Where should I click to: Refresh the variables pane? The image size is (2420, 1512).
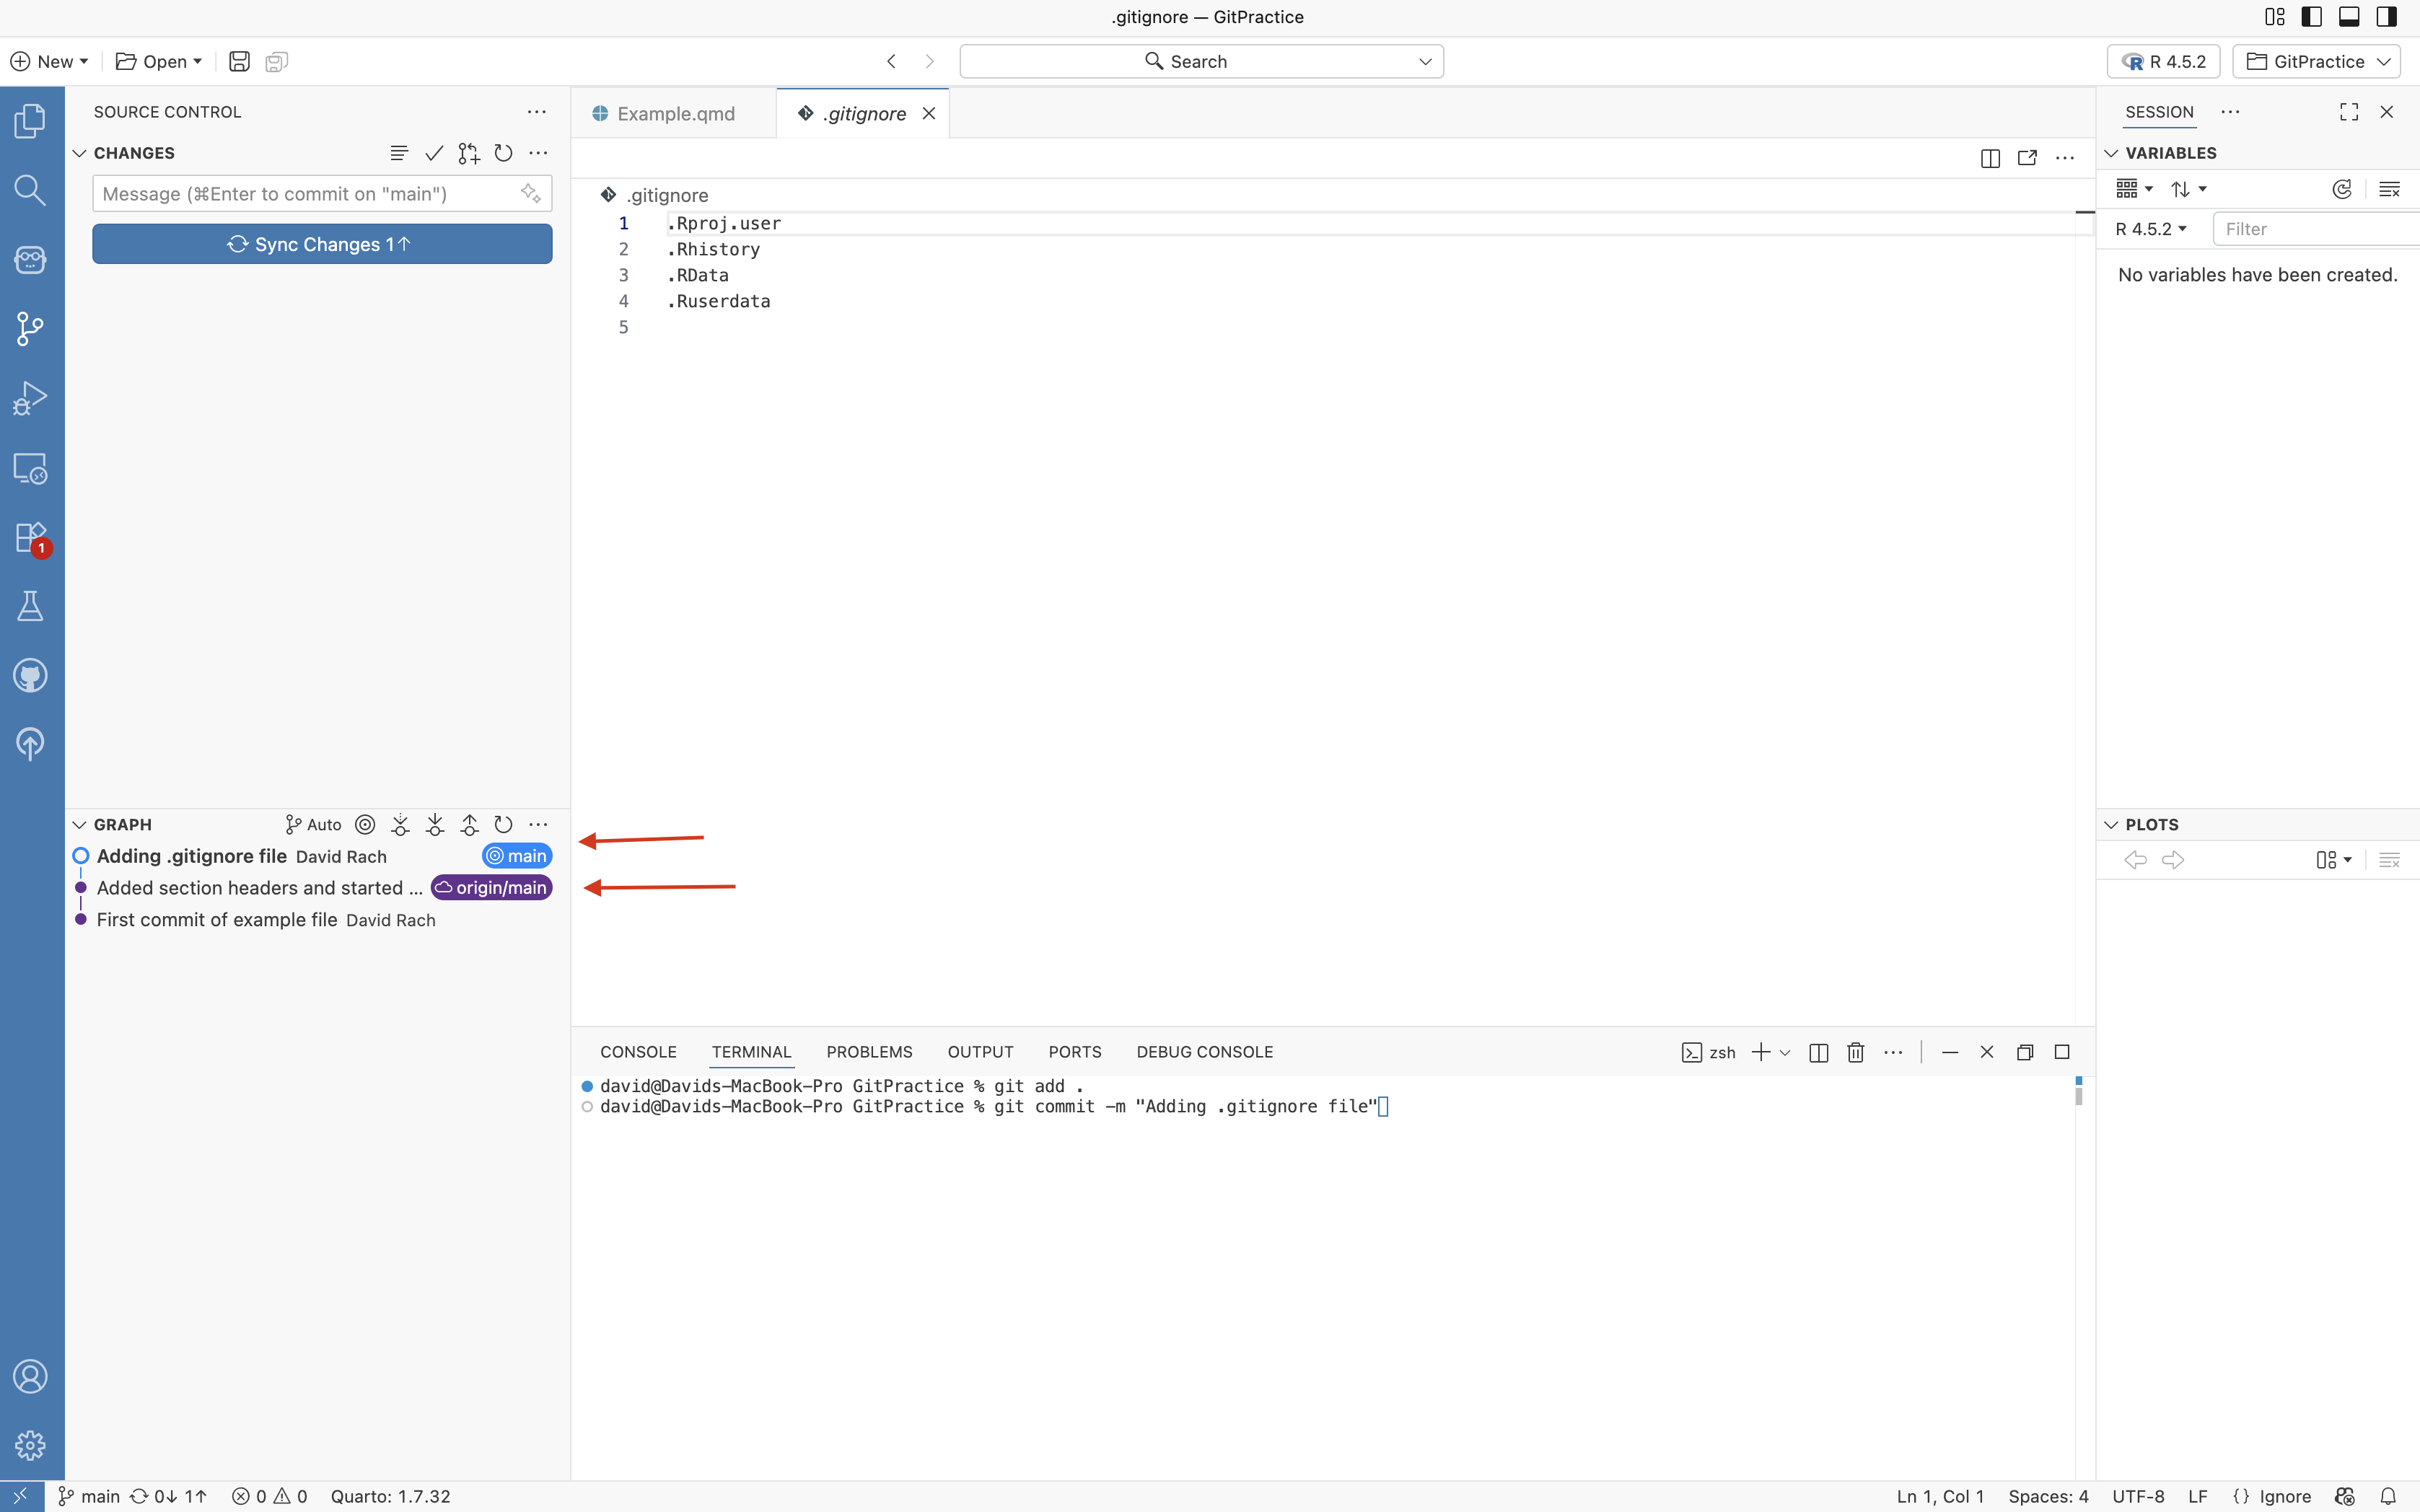2341,189
